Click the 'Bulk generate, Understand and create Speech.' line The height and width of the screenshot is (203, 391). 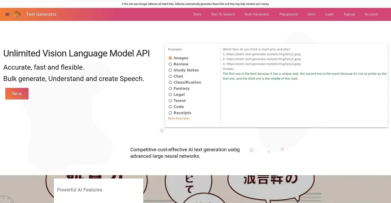[x=74, y=79]
